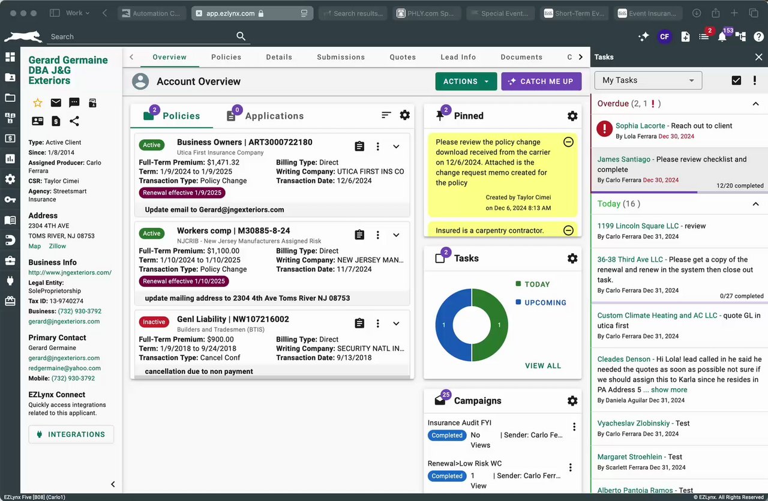Expand the Workers comp policy chevron
Image resolution: width=768 pixels, height=501 pixels.
point(396,235)
